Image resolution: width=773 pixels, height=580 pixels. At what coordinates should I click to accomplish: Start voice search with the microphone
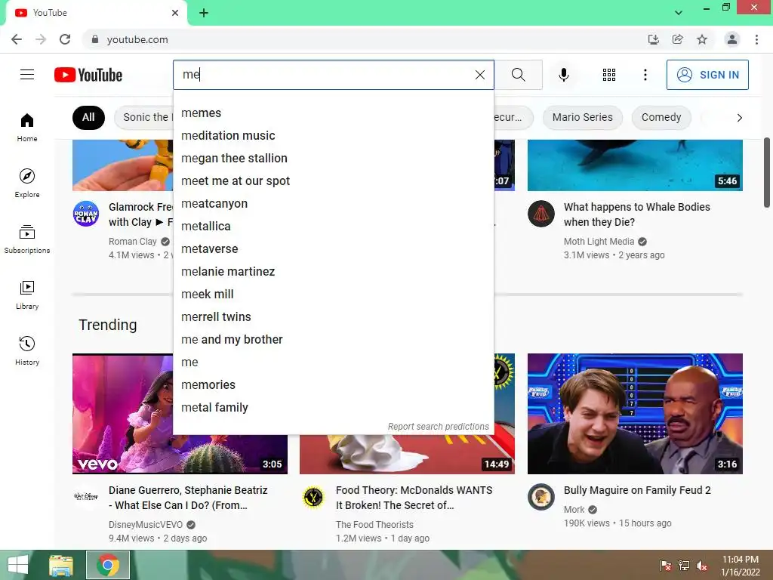[x=563, y=75]
